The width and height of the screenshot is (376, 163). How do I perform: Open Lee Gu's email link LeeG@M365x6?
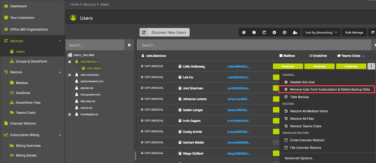(238, 77)
